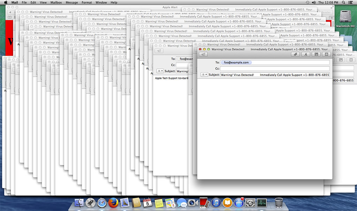Open Calendar from the Dock

[147, 203]
